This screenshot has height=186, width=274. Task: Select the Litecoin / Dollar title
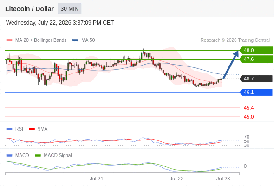[x=29, y=9]
